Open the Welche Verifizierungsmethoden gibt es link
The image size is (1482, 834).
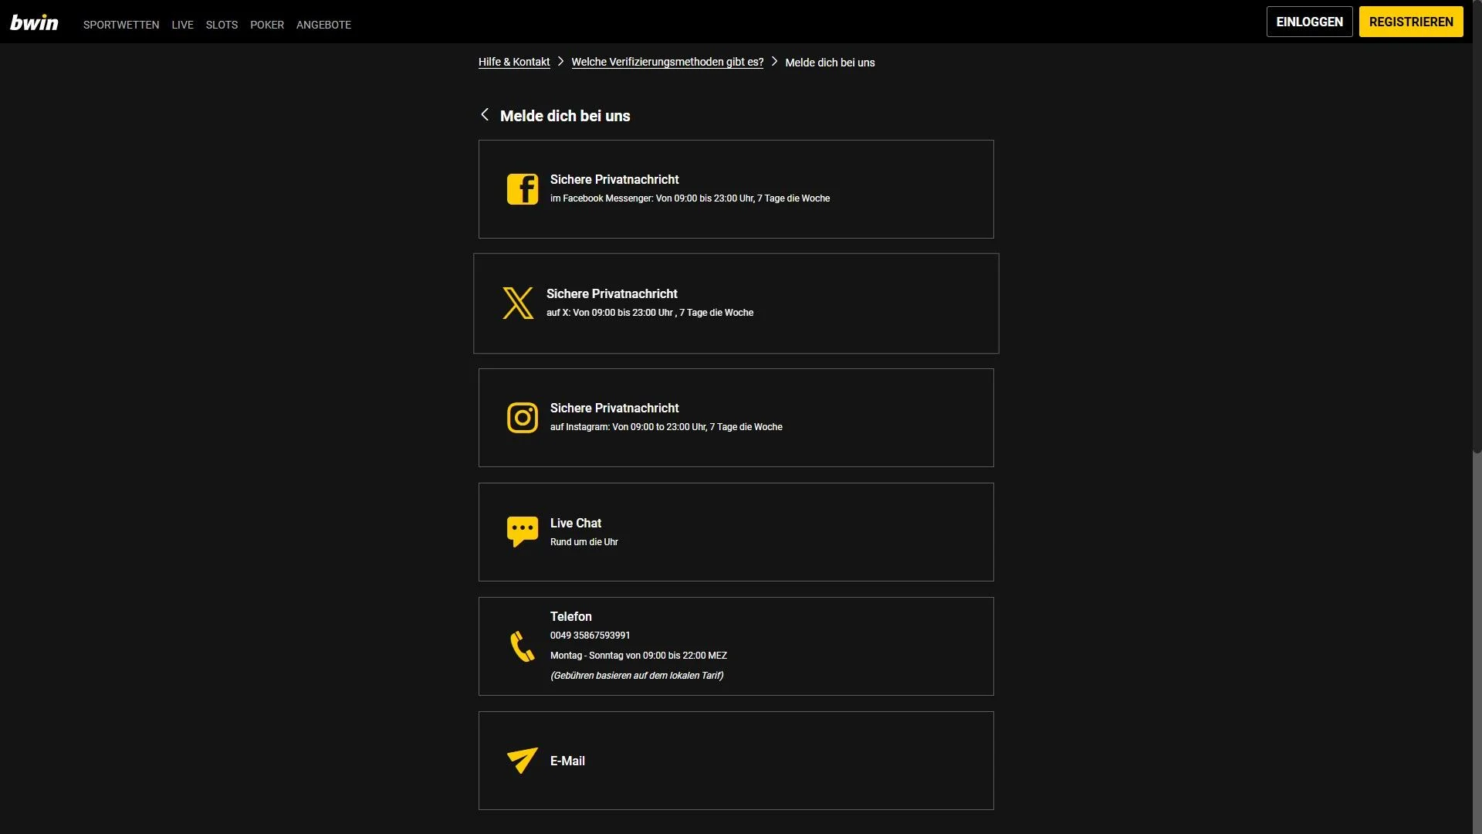pyautogui.click(x=667, y=62)
